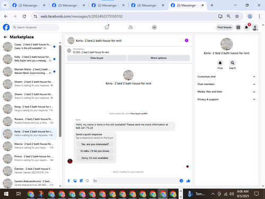The width and height of the screenshot is (265, 199).
Task: Open the browser zoom magnifier icon
Action: pyautogui.click(x=228, y=16)
